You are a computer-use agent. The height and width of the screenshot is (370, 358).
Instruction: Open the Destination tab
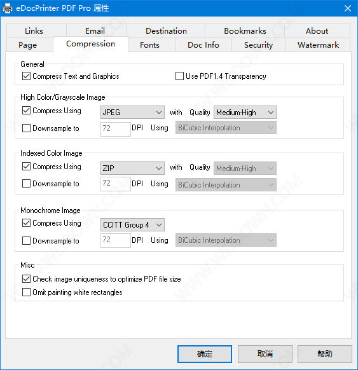166,31
